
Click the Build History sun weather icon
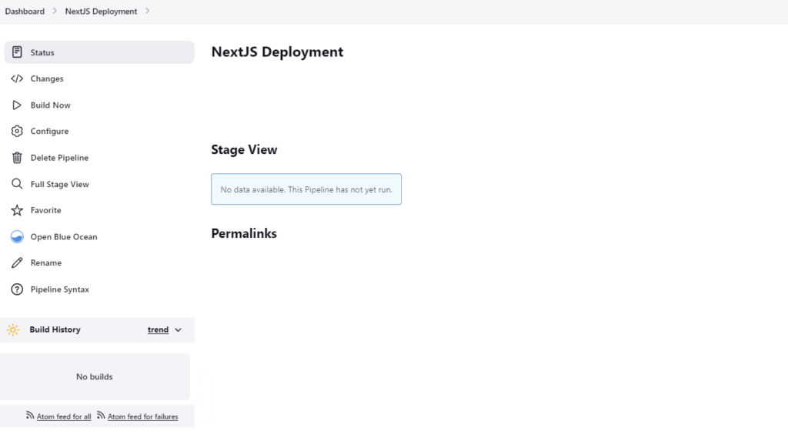tap(13, 330)
